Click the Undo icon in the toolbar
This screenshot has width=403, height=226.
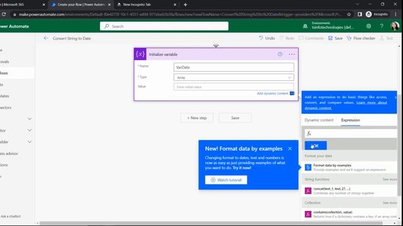point(261,38)
